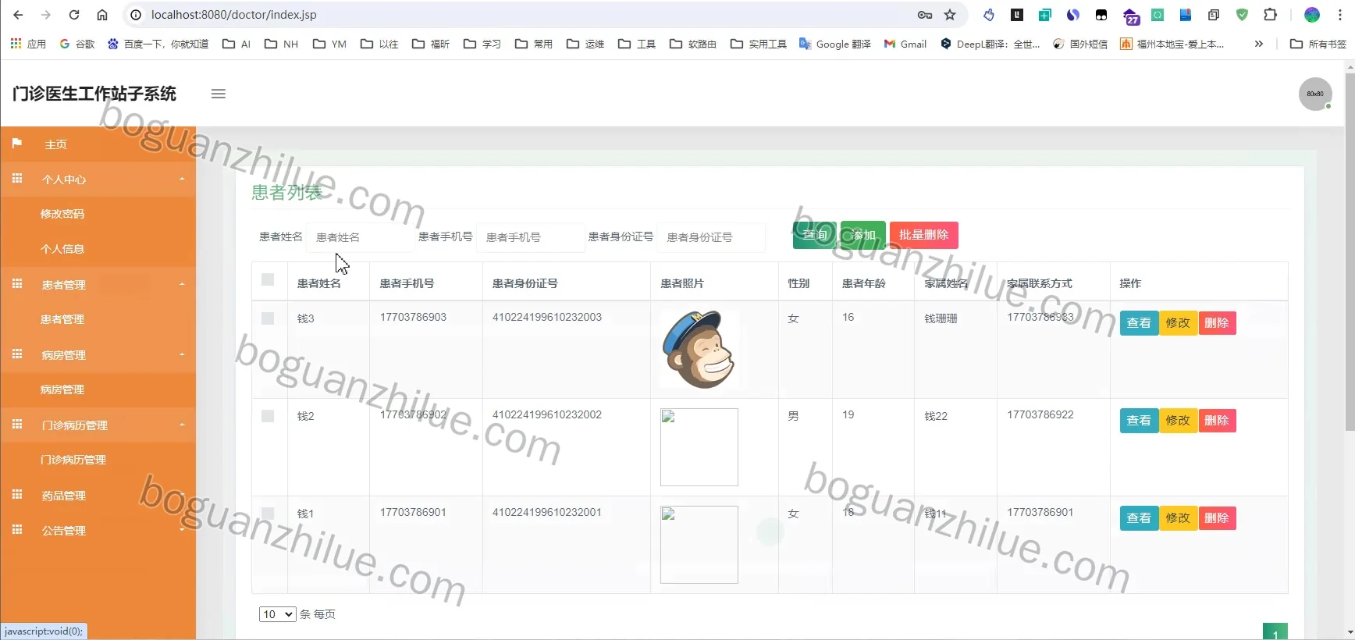Focus the 患者姓名 search input
The image size is (1355, 640).
tap(360, 237)
